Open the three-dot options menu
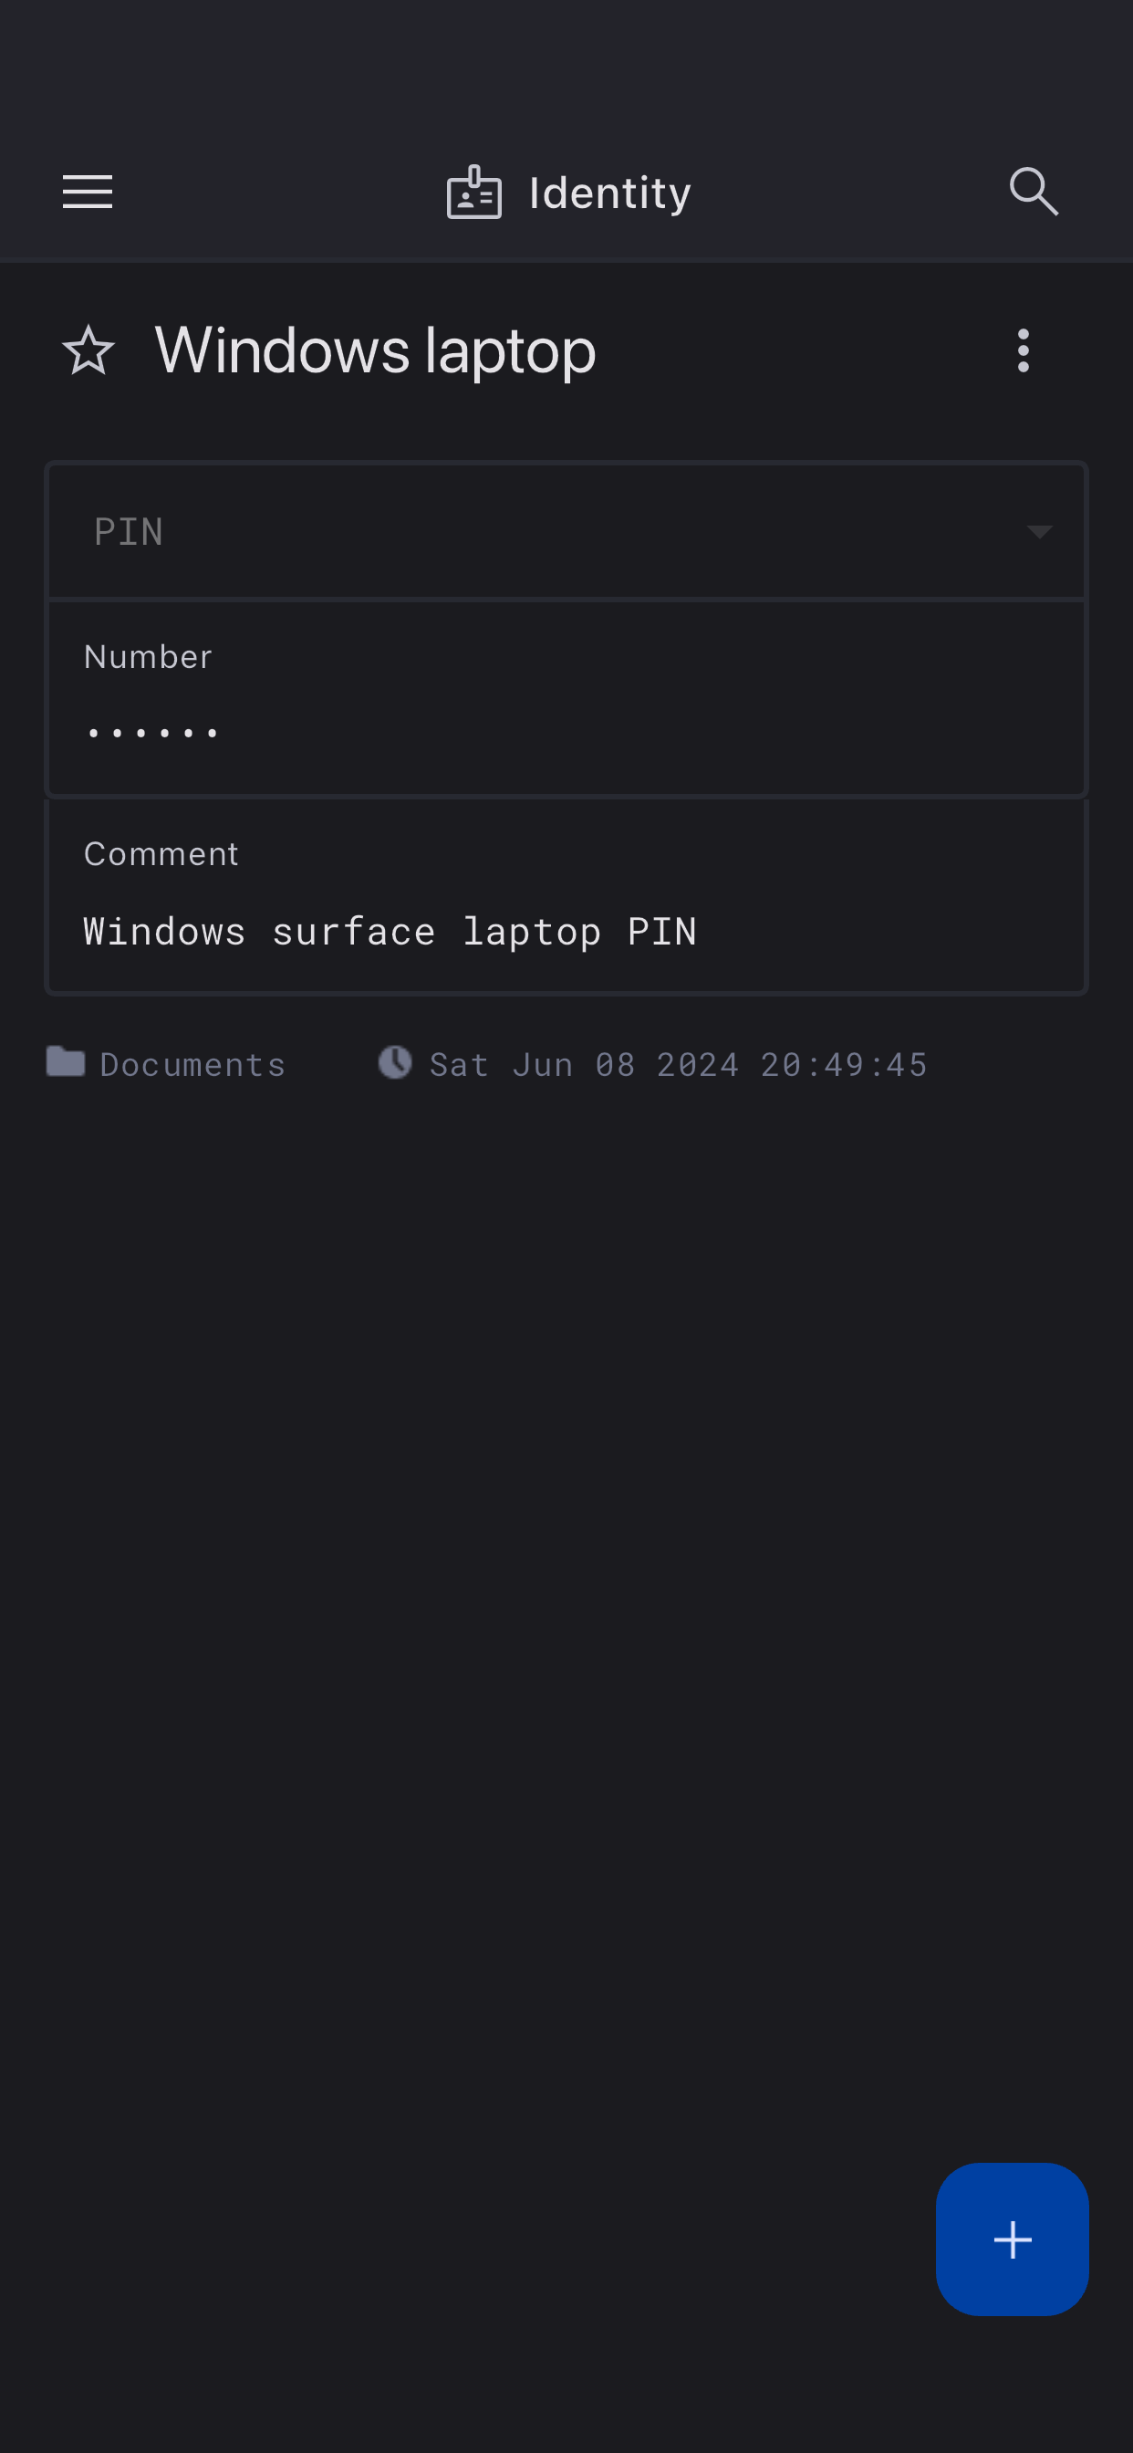The image size is (1133, 2453). pyautogui.click(x=1024, y=350)
